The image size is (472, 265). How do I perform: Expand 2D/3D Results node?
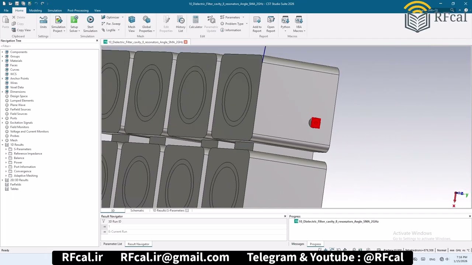tap(3, 180)
